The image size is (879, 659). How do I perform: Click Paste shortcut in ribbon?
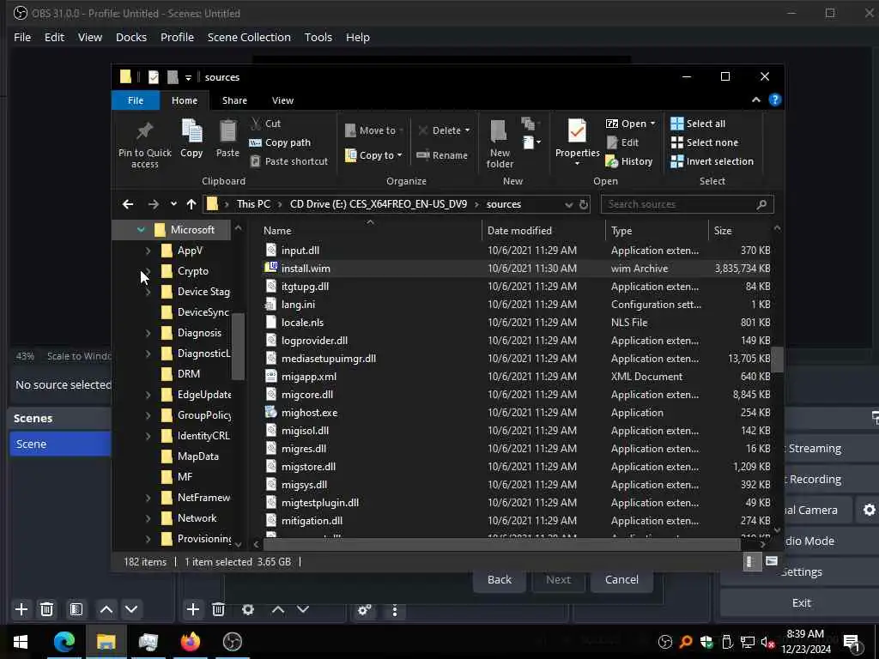pos(288,161)
